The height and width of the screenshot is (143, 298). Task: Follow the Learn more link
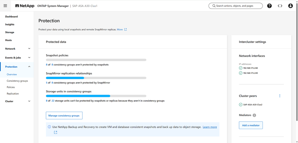tap(210, 127)
